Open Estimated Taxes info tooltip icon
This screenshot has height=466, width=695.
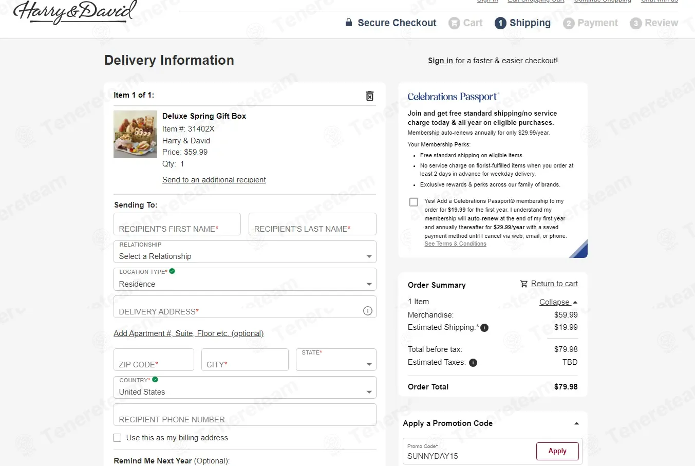[x=473, y=363]
